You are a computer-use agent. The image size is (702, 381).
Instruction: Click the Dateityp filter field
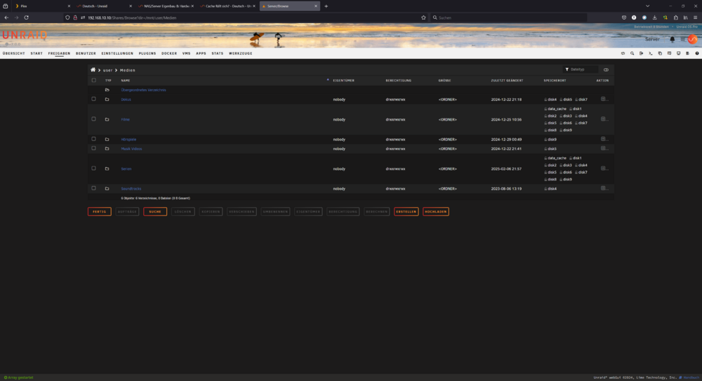(581, 69)
